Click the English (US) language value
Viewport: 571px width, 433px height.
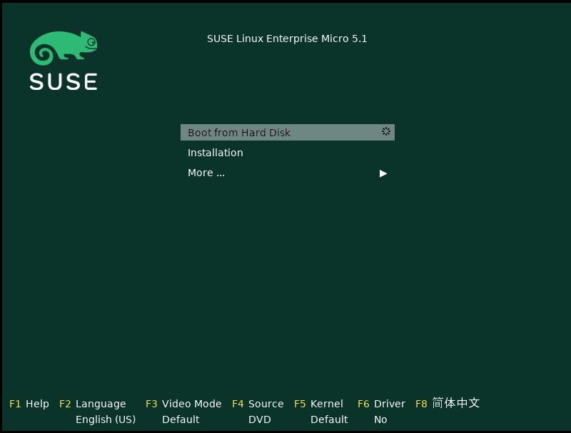coord(106,419)
